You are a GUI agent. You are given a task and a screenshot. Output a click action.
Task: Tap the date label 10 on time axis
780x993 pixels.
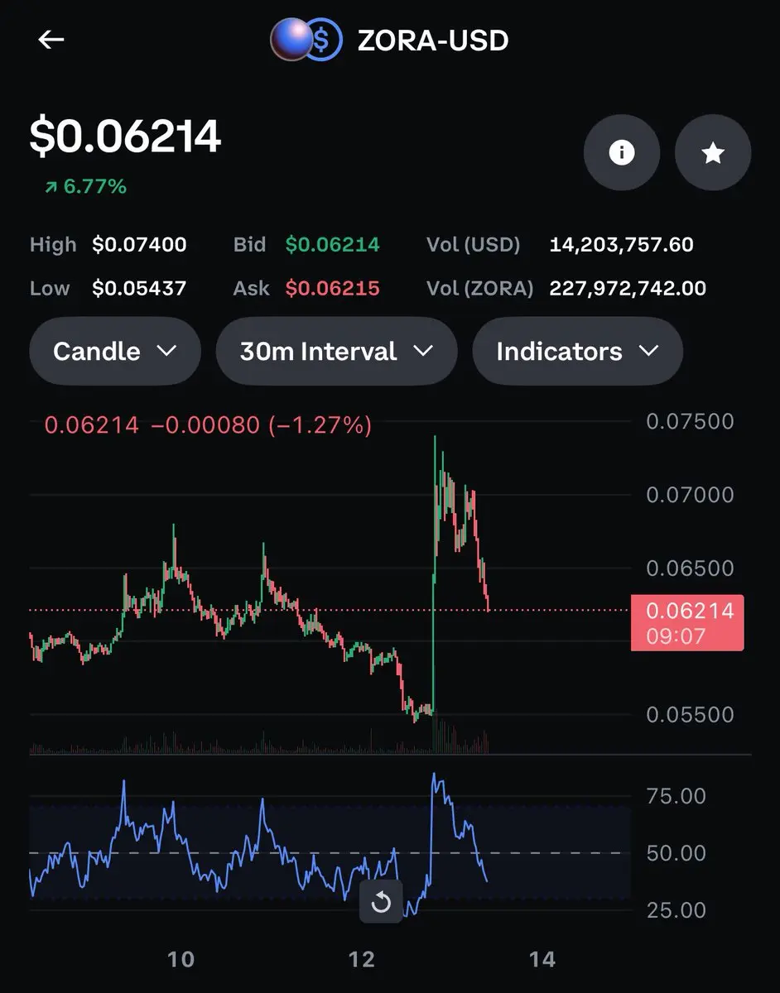tap(181, 960)
